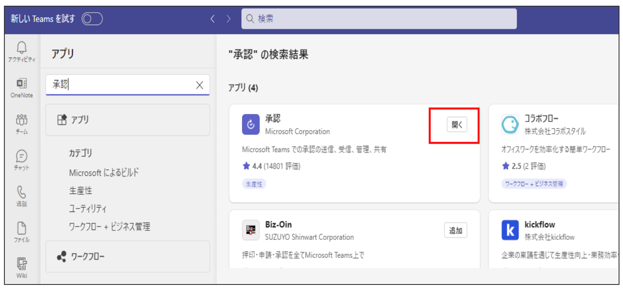This screenshot has width=623, height=288.
Task: Click the Microsoft Corporation publisher text
Action: pos(297,131)
